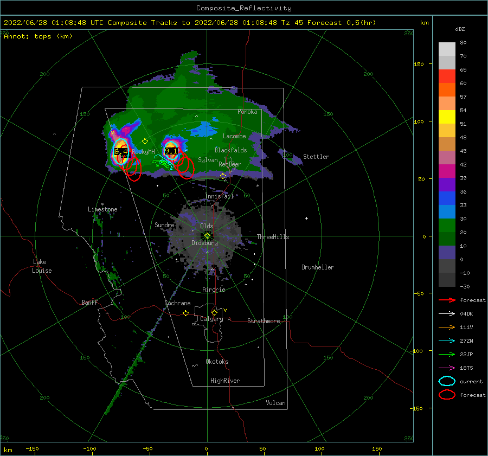
Task: Click the Limestone label
Action: tap(102, 209)
